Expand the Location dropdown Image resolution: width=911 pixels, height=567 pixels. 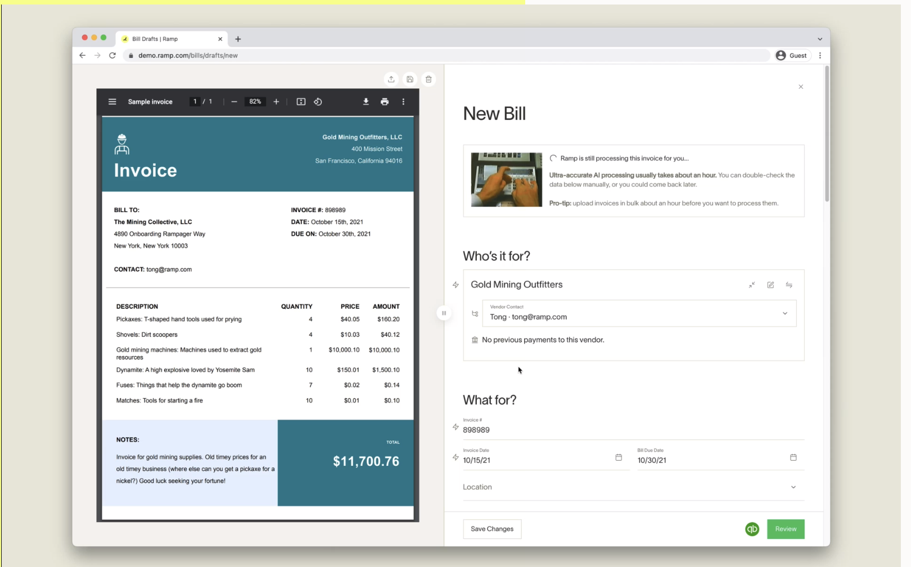pos(633,487)
